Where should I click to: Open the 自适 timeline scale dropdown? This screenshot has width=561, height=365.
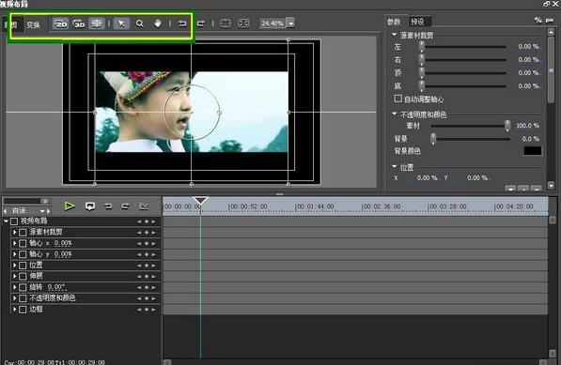[x=43, y=211]
